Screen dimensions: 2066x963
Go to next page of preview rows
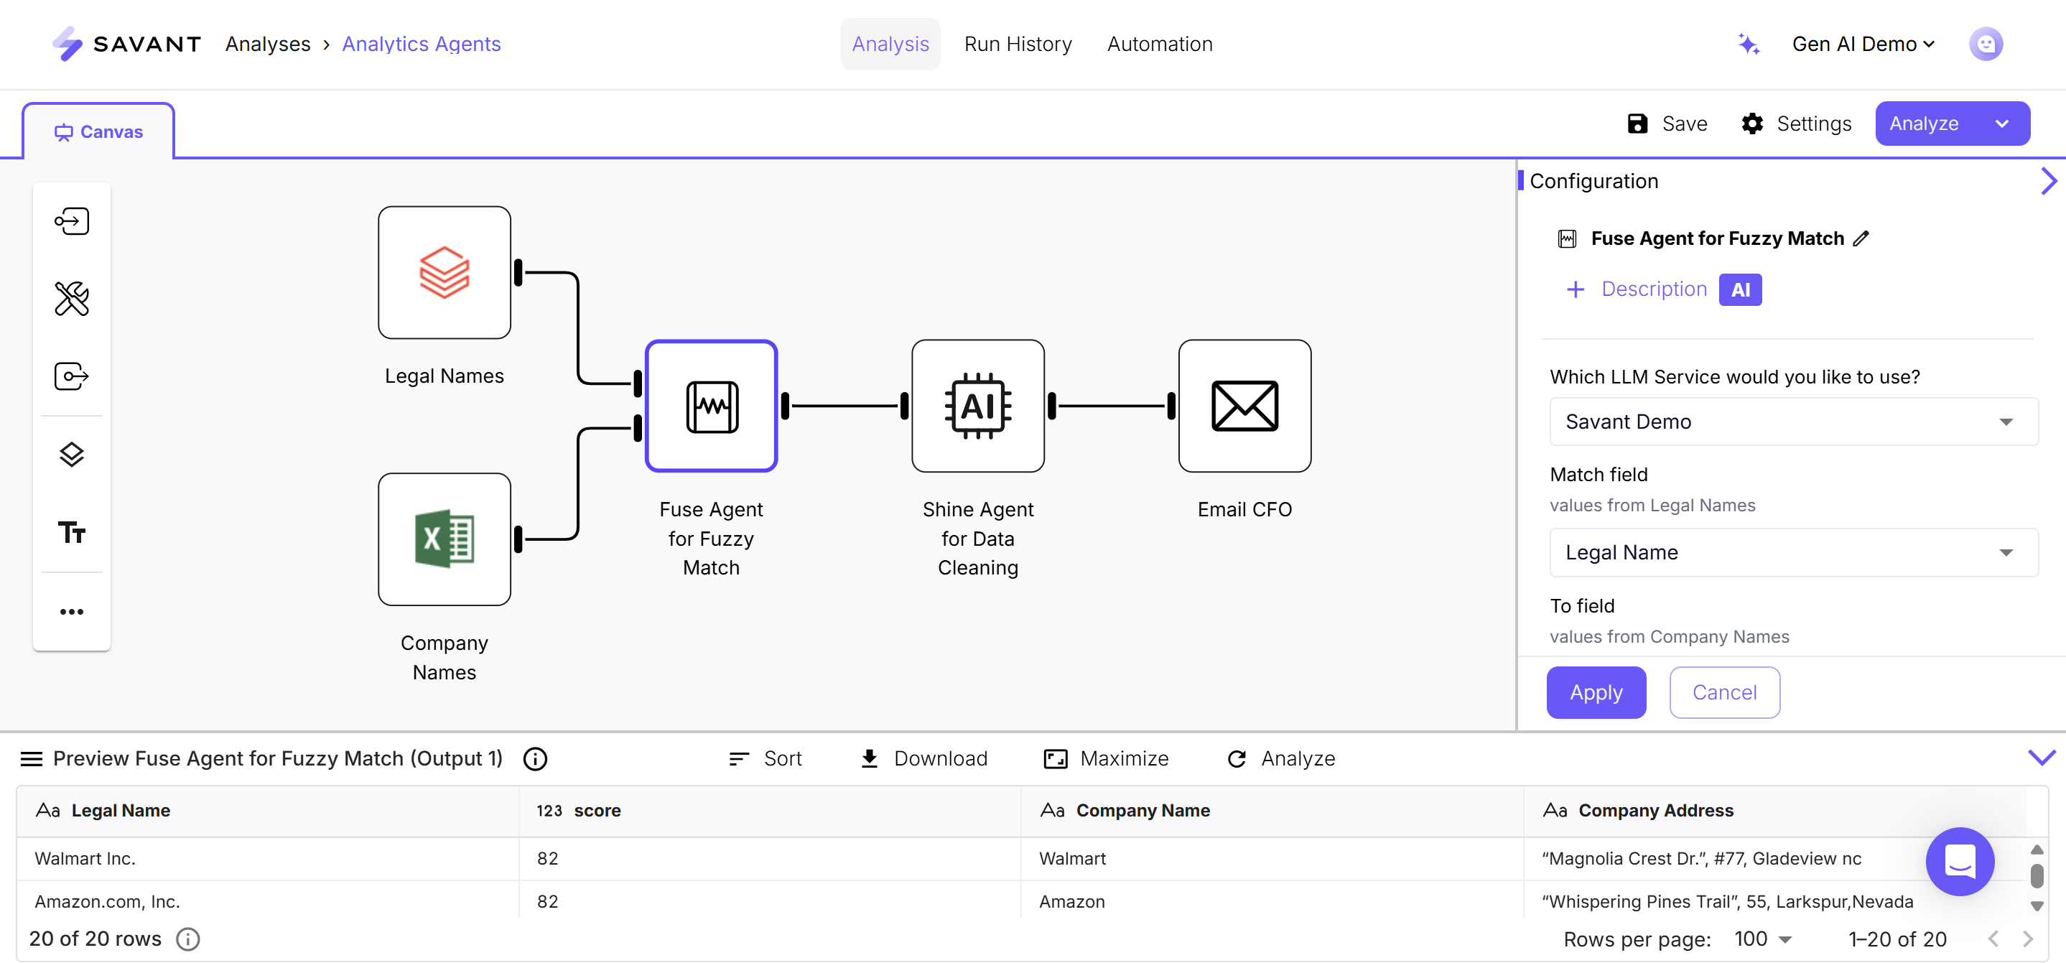click(2027, 938)
